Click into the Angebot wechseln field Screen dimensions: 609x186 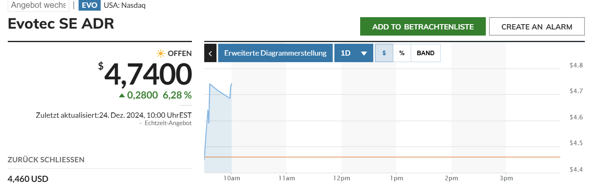pyautogui.click(x=38, y=5)
